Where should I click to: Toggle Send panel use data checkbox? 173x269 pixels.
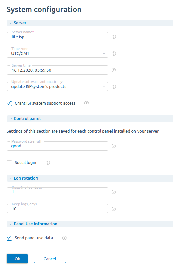9,238
